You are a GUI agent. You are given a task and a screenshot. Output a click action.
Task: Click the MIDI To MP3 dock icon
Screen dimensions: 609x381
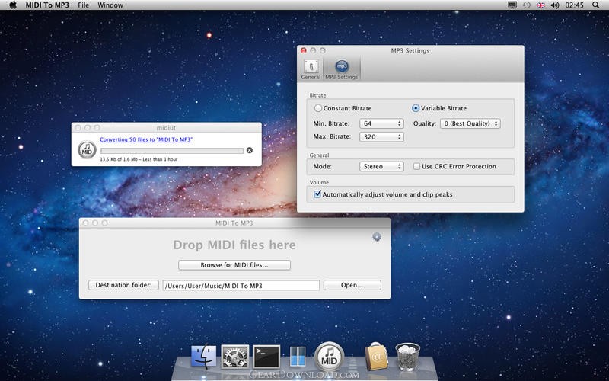330,357
